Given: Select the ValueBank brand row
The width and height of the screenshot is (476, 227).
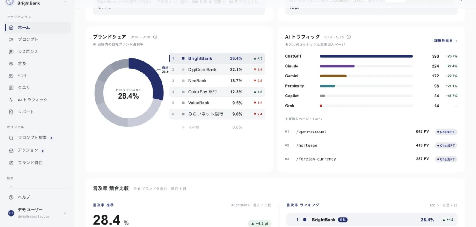Looking at the screenshot, I should pyautogui.click(x=217, y=103).
